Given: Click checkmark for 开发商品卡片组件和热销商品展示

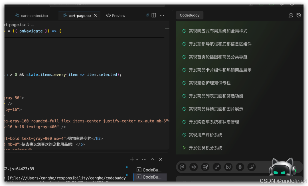Looking at the screenshot, I should pyautogui.click(x=184, y=70).
